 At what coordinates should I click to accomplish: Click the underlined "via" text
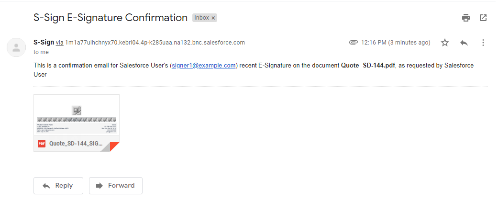click(x=60, y=43)
